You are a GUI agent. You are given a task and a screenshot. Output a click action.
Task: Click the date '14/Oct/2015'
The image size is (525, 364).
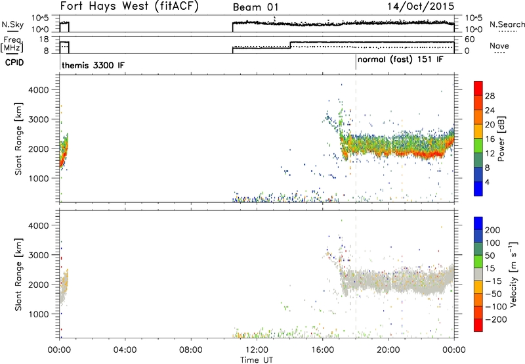[x=421, y=7]
